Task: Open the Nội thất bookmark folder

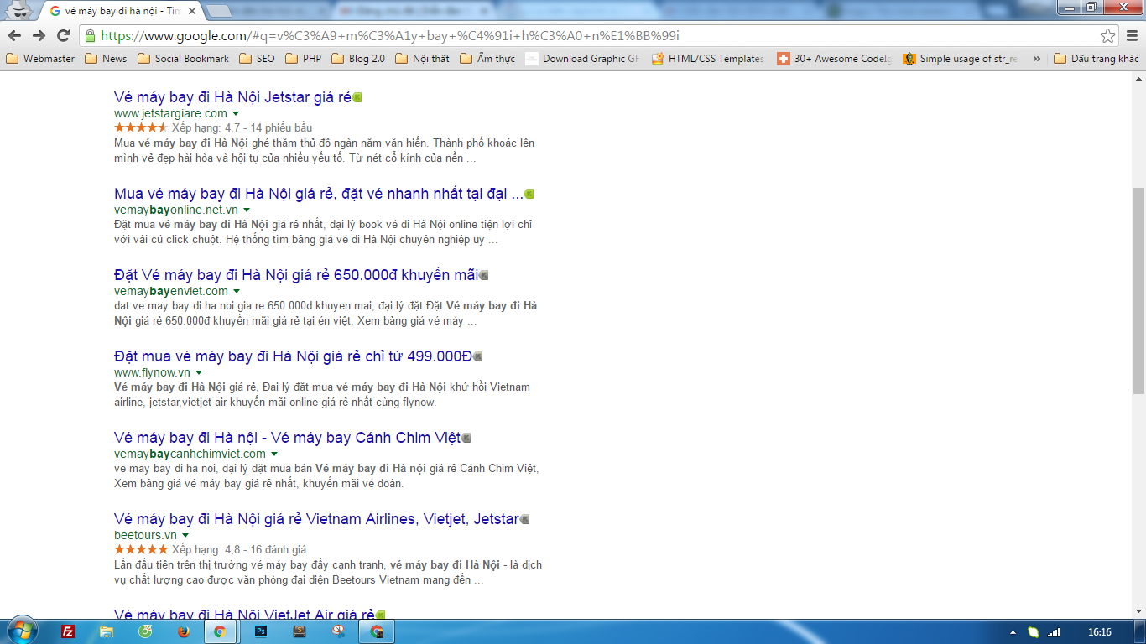Action: (422, 59)
